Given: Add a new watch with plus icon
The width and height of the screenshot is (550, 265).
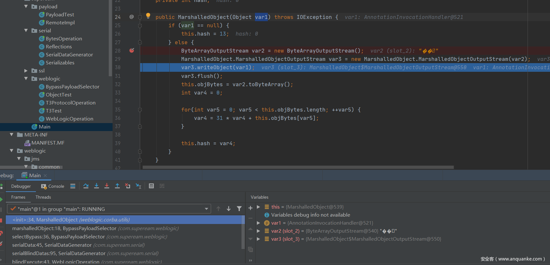Looking at the screenshot, I should (250, 208).
